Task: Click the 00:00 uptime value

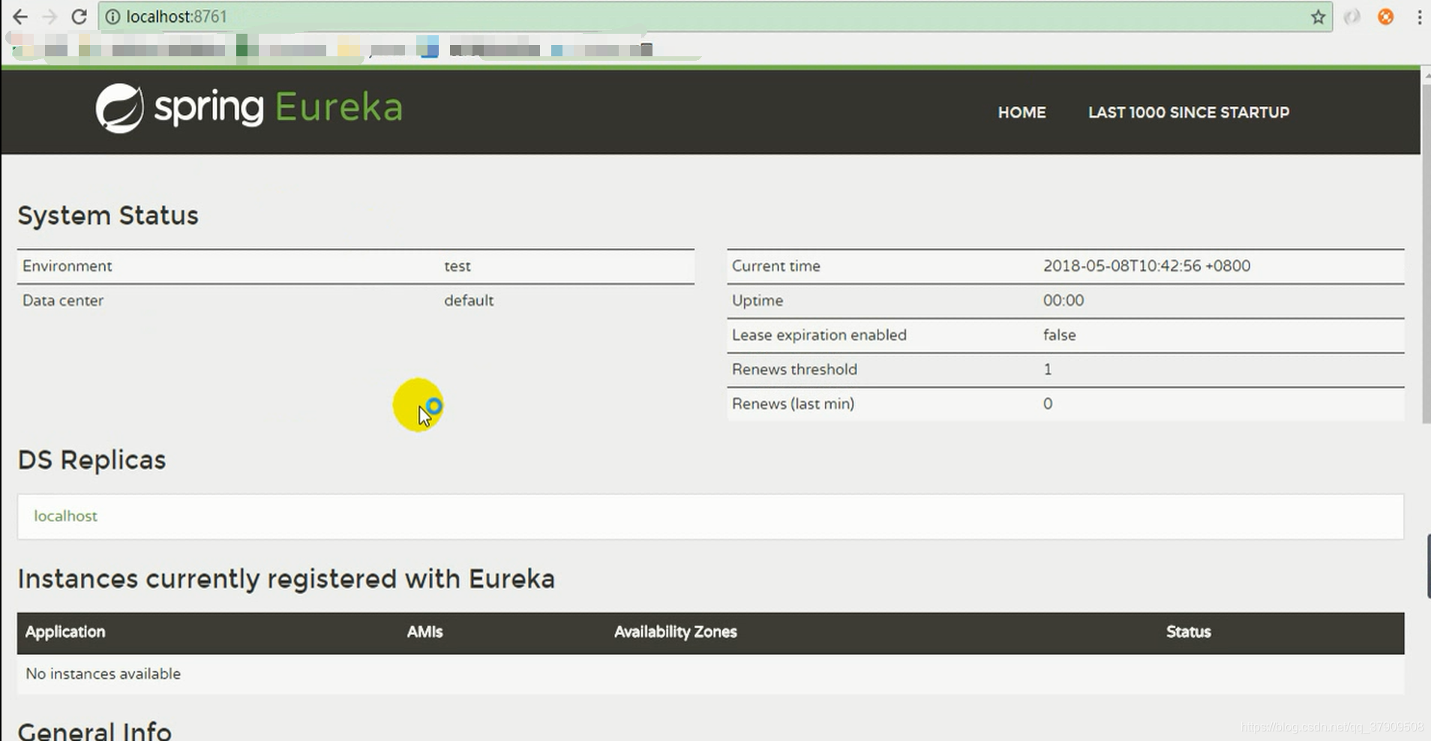Action: click(1063, 300)
